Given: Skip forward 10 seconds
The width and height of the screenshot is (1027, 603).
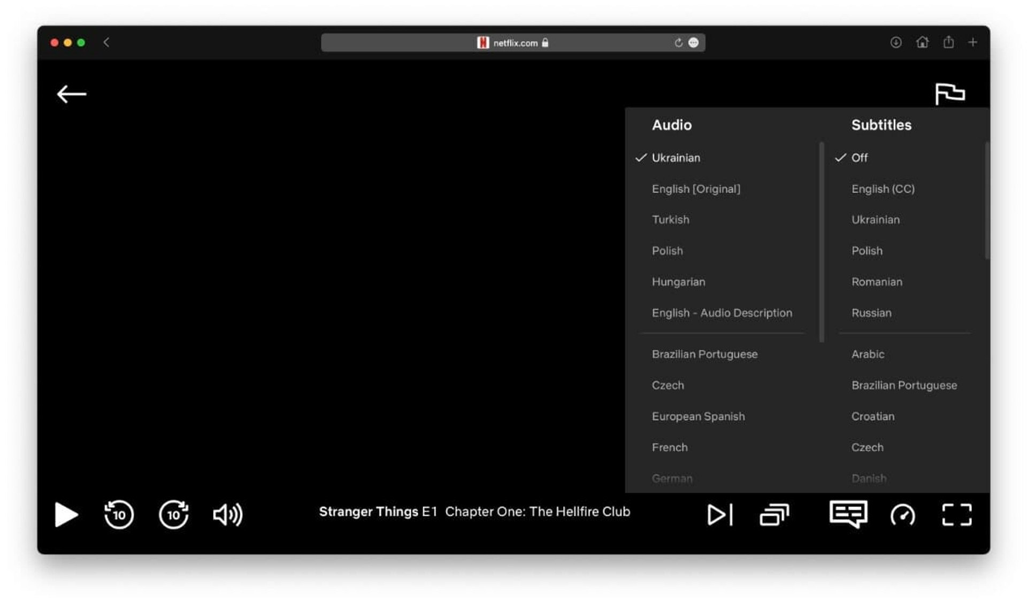Looking at the screenshot, I should [174, 514].
